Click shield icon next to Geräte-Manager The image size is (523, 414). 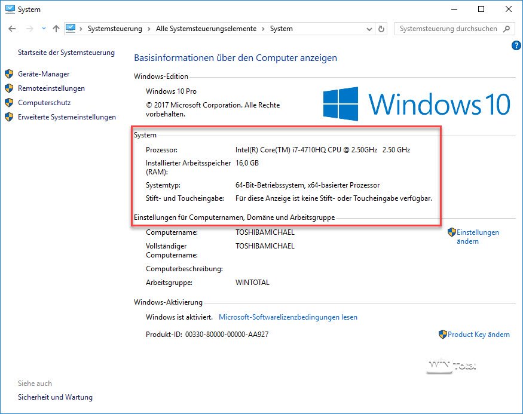pyautogui.click(x=9, y=73)
